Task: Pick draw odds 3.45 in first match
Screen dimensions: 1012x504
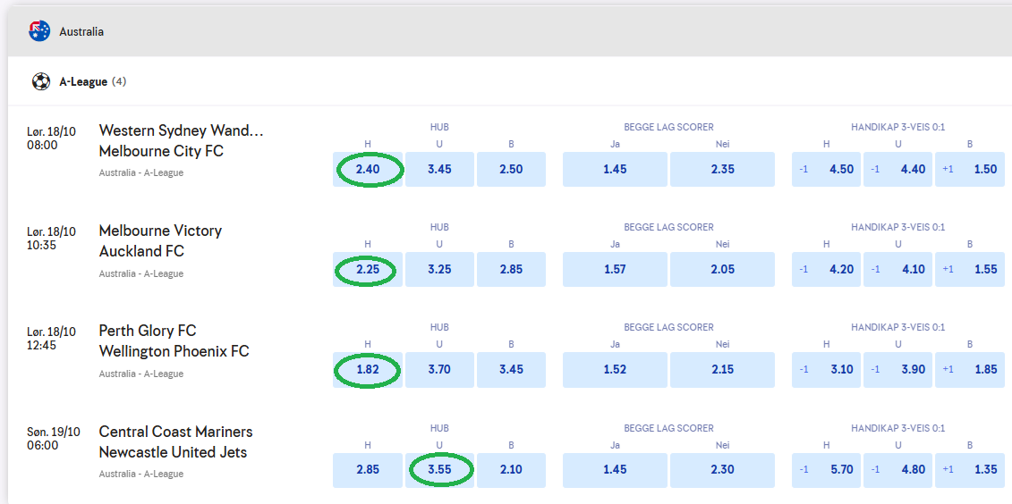Action: point(439,169)
